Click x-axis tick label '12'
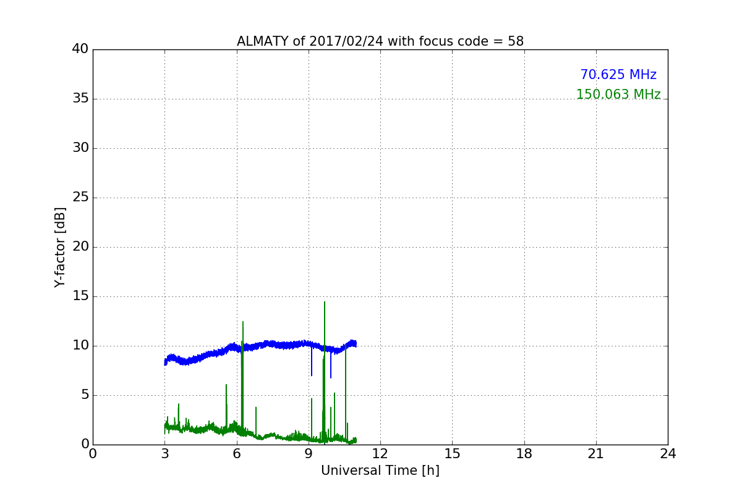The width and height of the screenshot is (742, 494). (x=380, y=453)
